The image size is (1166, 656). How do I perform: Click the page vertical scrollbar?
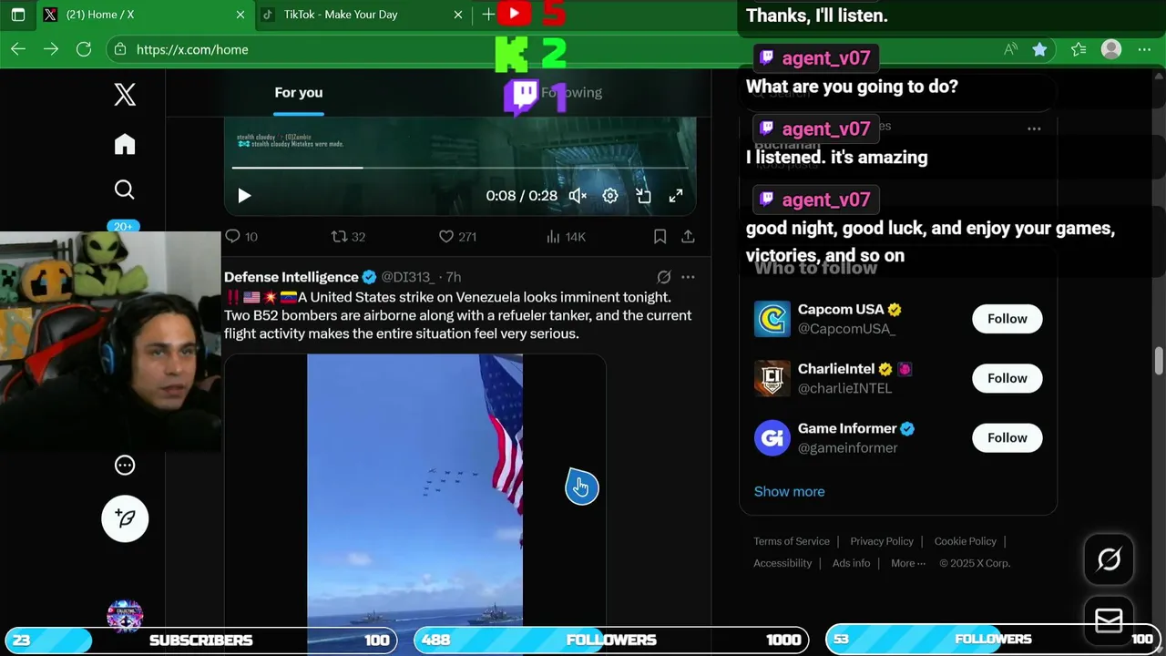1159,363
